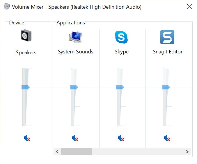The image size is (197, 164).
Task: Click the horizontal scrollbar thumb
Action: pyautogui.click(x=77, y=152)
